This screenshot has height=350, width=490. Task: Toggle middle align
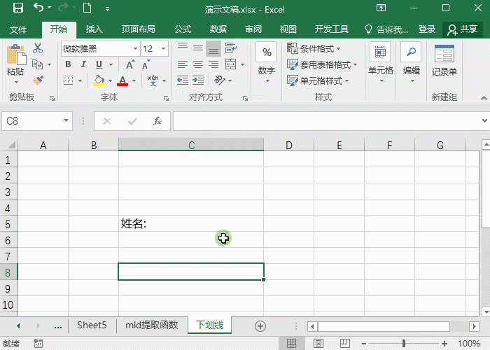(x=198, y=48)
